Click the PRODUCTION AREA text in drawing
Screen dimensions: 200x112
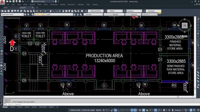(104, 56)
